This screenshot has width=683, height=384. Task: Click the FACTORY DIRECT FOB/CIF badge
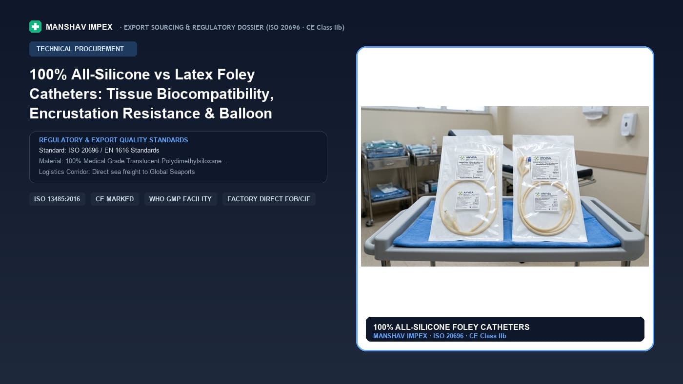tap(269, 199)
